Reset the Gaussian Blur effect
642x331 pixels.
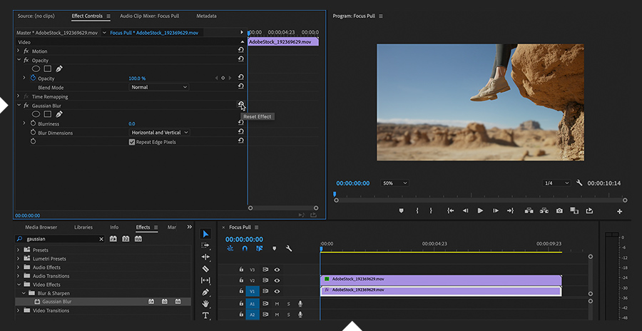pos(241,106)
